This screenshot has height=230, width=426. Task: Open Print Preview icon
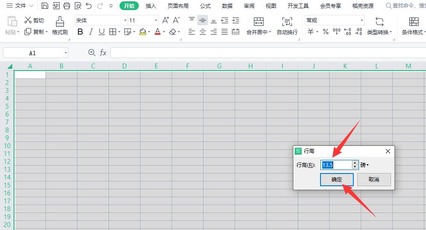tap(78, 6)
